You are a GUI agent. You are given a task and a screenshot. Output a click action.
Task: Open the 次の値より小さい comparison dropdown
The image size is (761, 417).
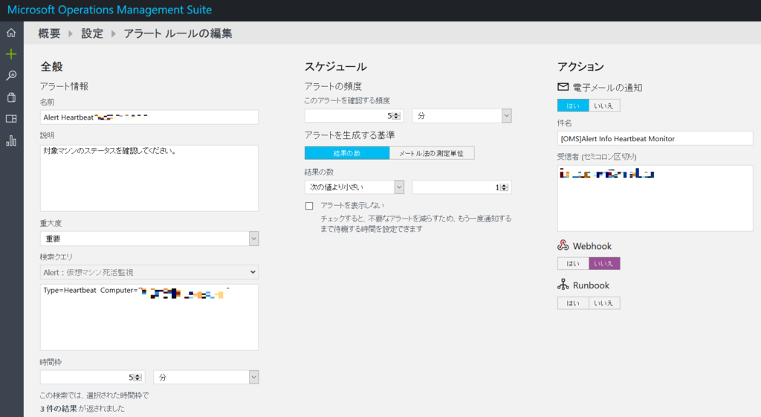click(354, 187)
